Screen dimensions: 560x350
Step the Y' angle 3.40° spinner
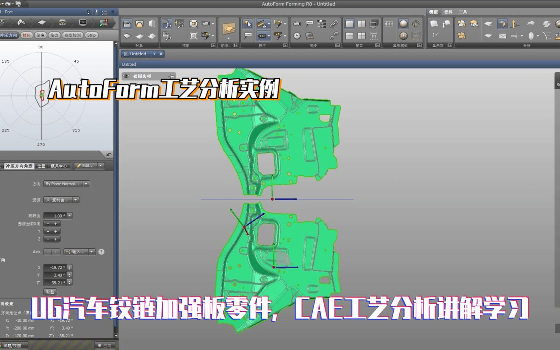(70, 275)
